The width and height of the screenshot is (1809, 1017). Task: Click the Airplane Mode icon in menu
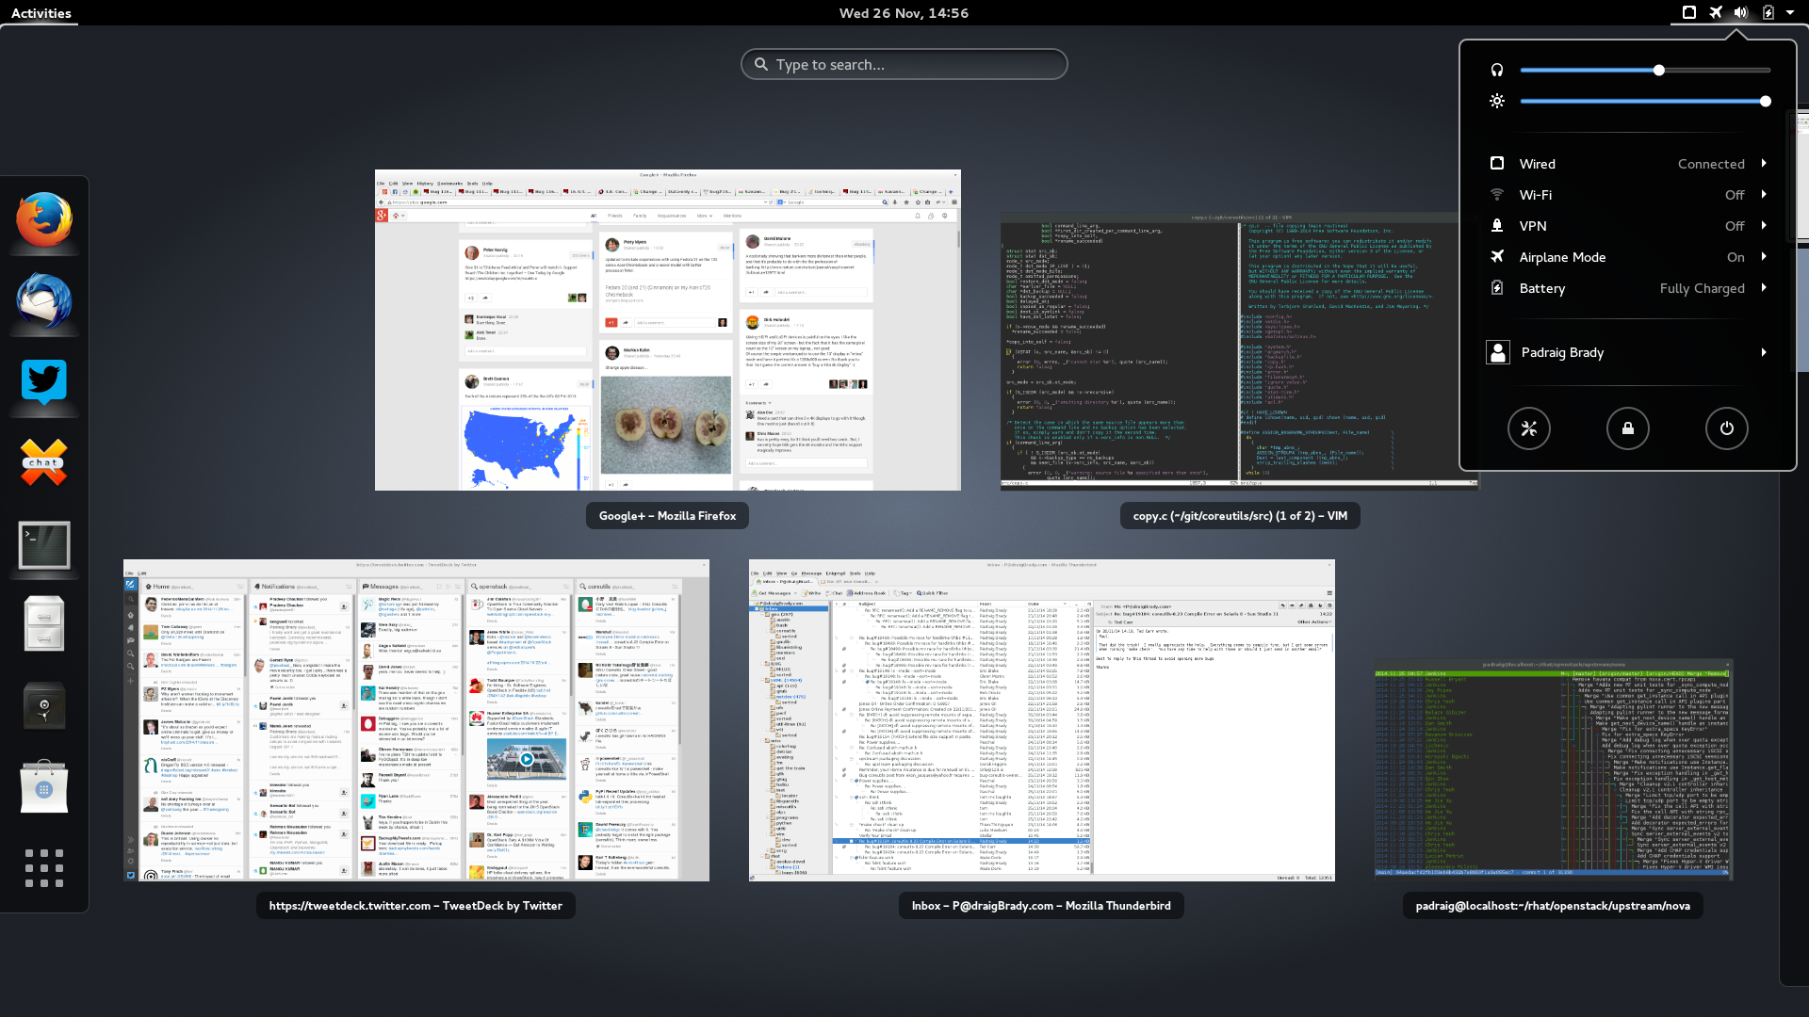point(1497,257)
